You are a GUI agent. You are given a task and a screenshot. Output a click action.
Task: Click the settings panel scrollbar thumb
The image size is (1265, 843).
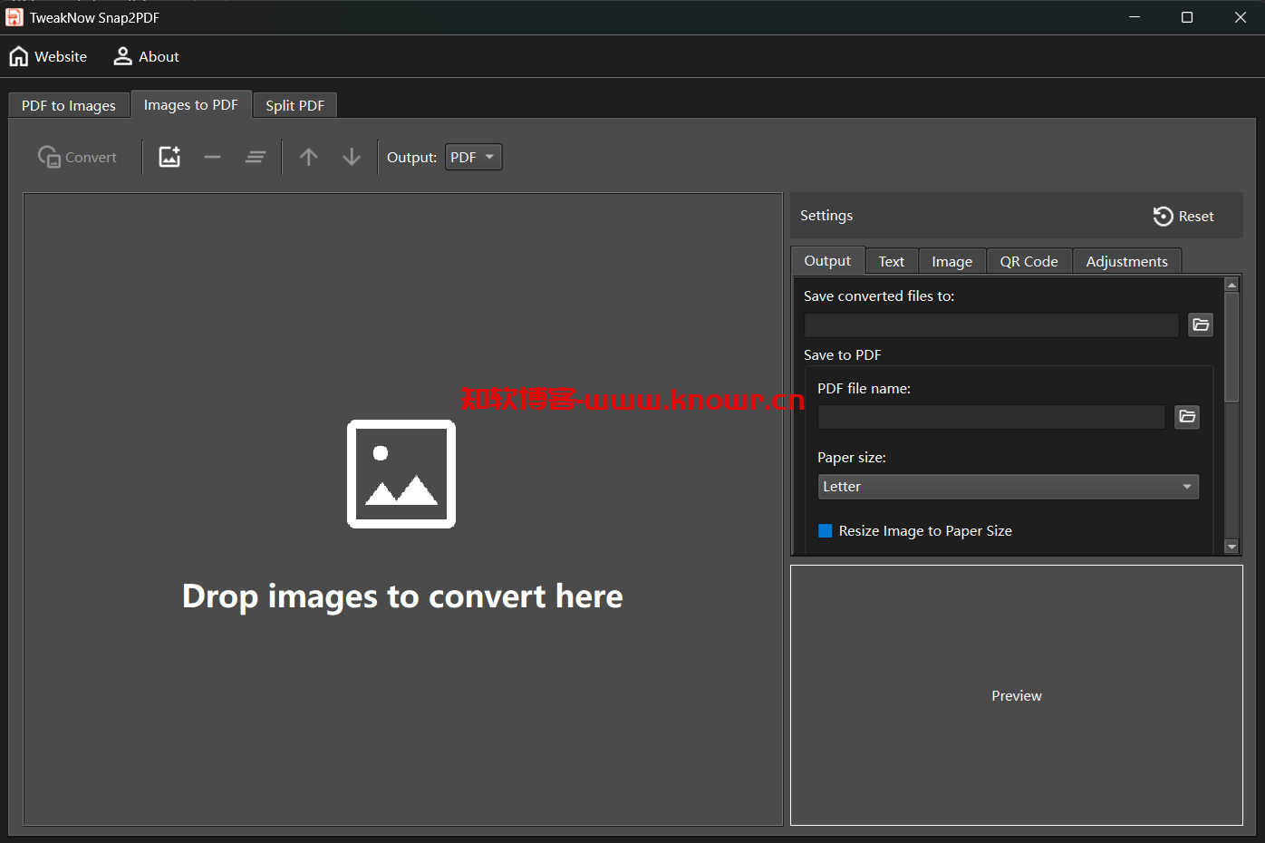(x=1231, y=346)
